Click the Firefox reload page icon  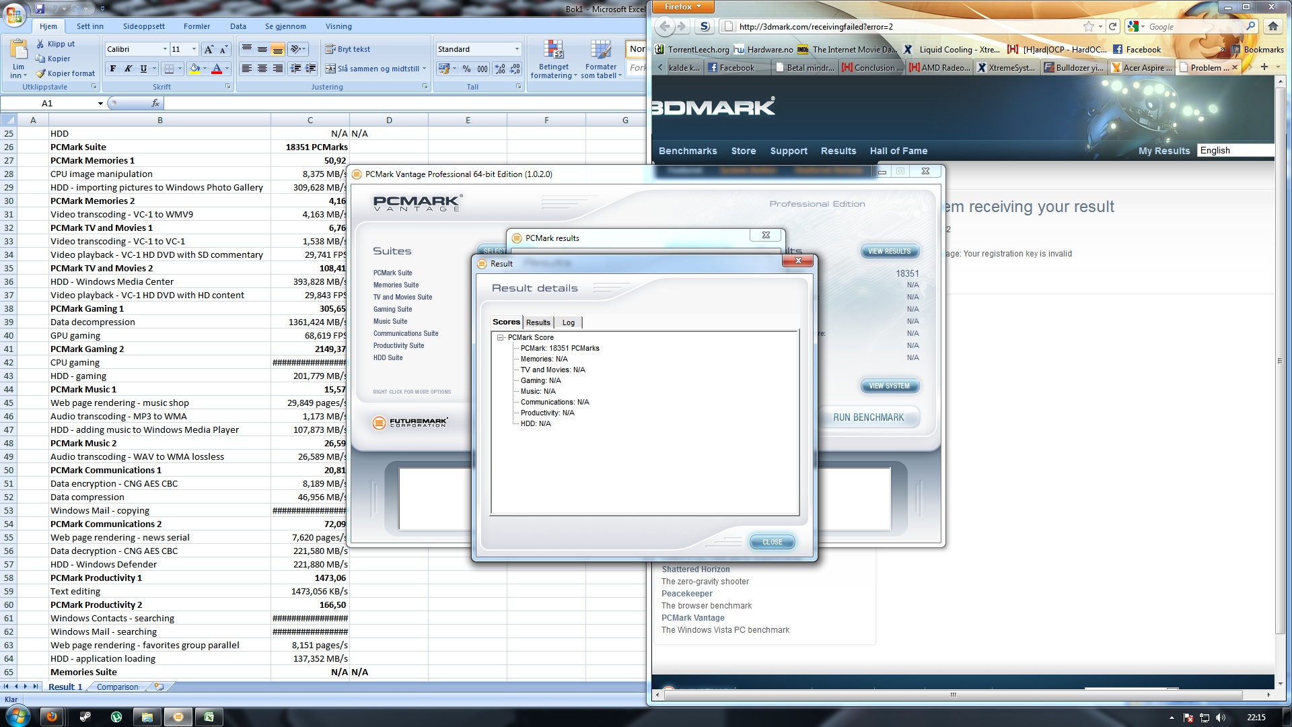pyautogui.click(x=1112, y=26)
